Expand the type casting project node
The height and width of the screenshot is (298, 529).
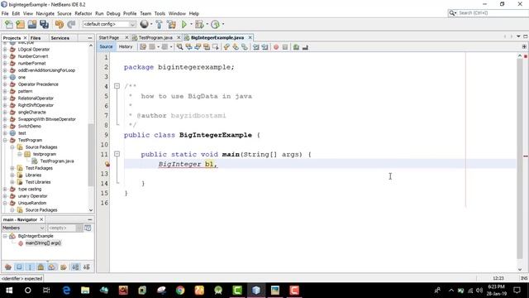[5, 190]
